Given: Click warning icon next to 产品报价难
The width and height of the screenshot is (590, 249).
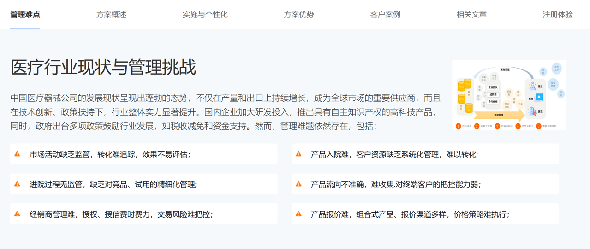Looking at the screenshot, I should [x=298, y=214].
